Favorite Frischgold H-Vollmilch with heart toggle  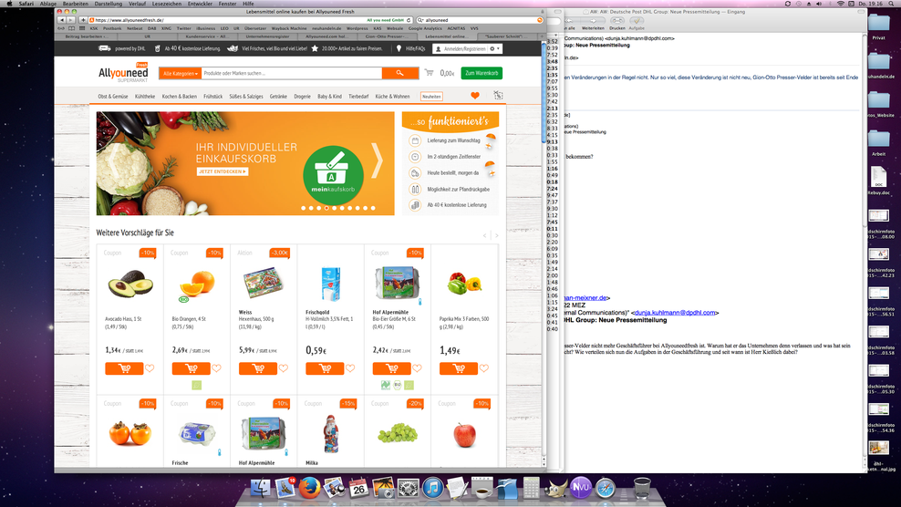(350, 368)
